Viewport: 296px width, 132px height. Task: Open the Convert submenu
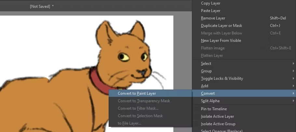[x=244, y=93]
